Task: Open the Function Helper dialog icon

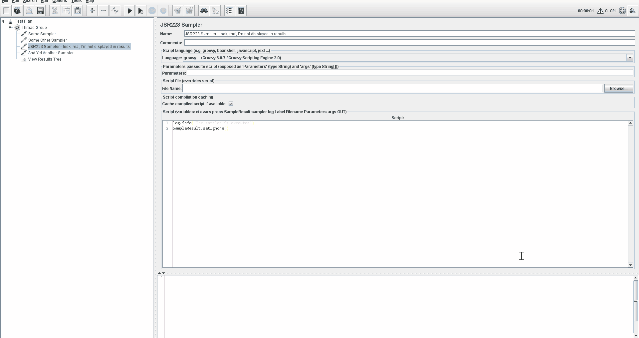Action: (x=229, y=10)
